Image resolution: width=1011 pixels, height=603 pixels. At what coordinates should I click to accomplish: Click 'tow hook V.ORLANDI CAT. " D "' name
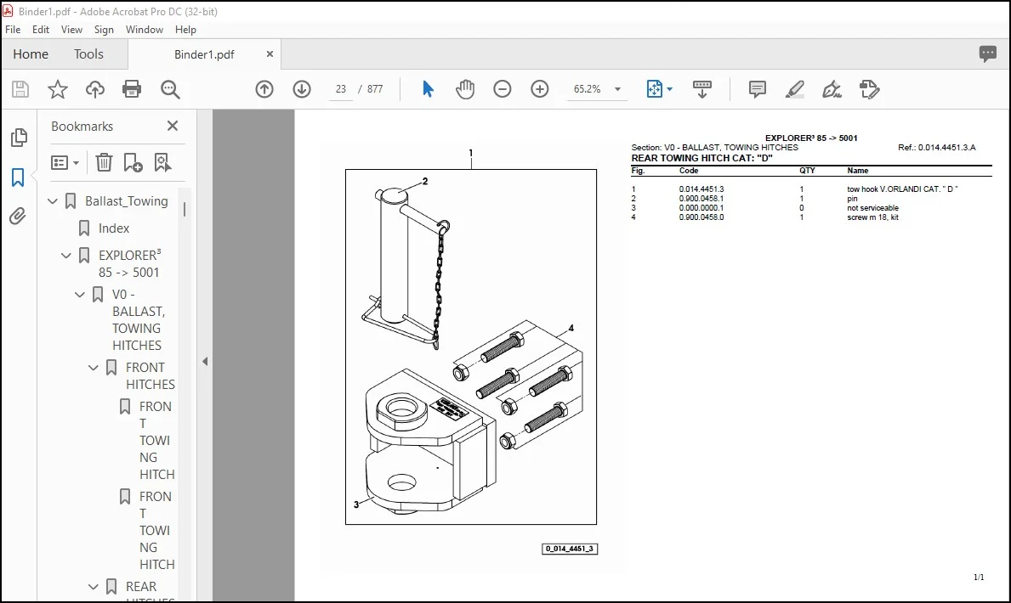click(902, 189)
